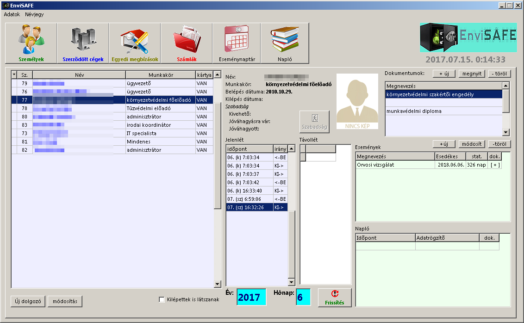Viewport: 524px width, 323px height.
Task: Click the Új dolgozó button
Action: tap(28, 301)
